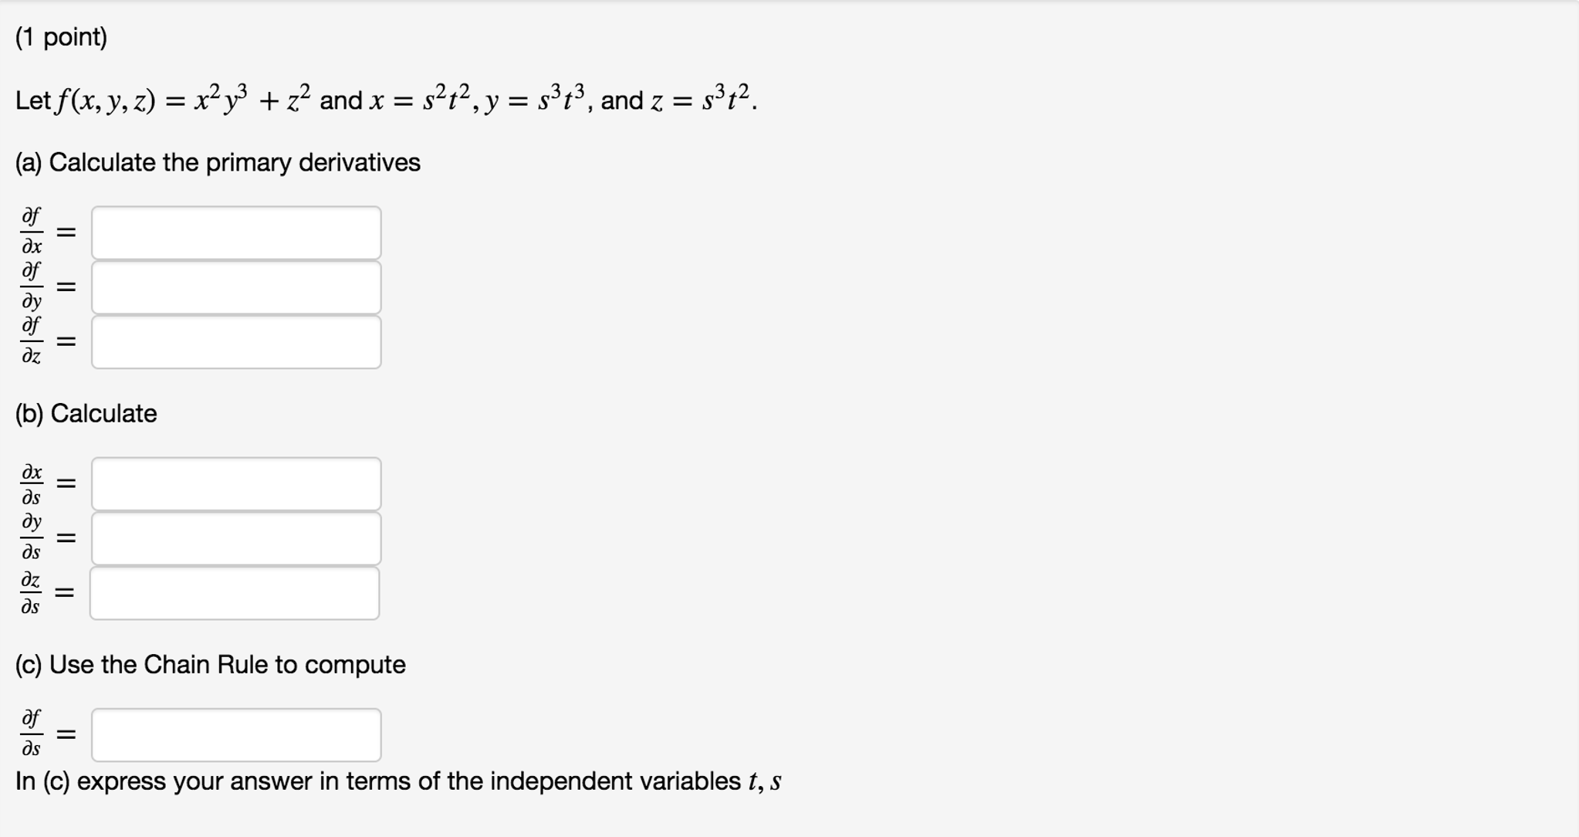Click the ∂x/∂s answer input box
This screenshot has width=1579, height=837.
236,484
